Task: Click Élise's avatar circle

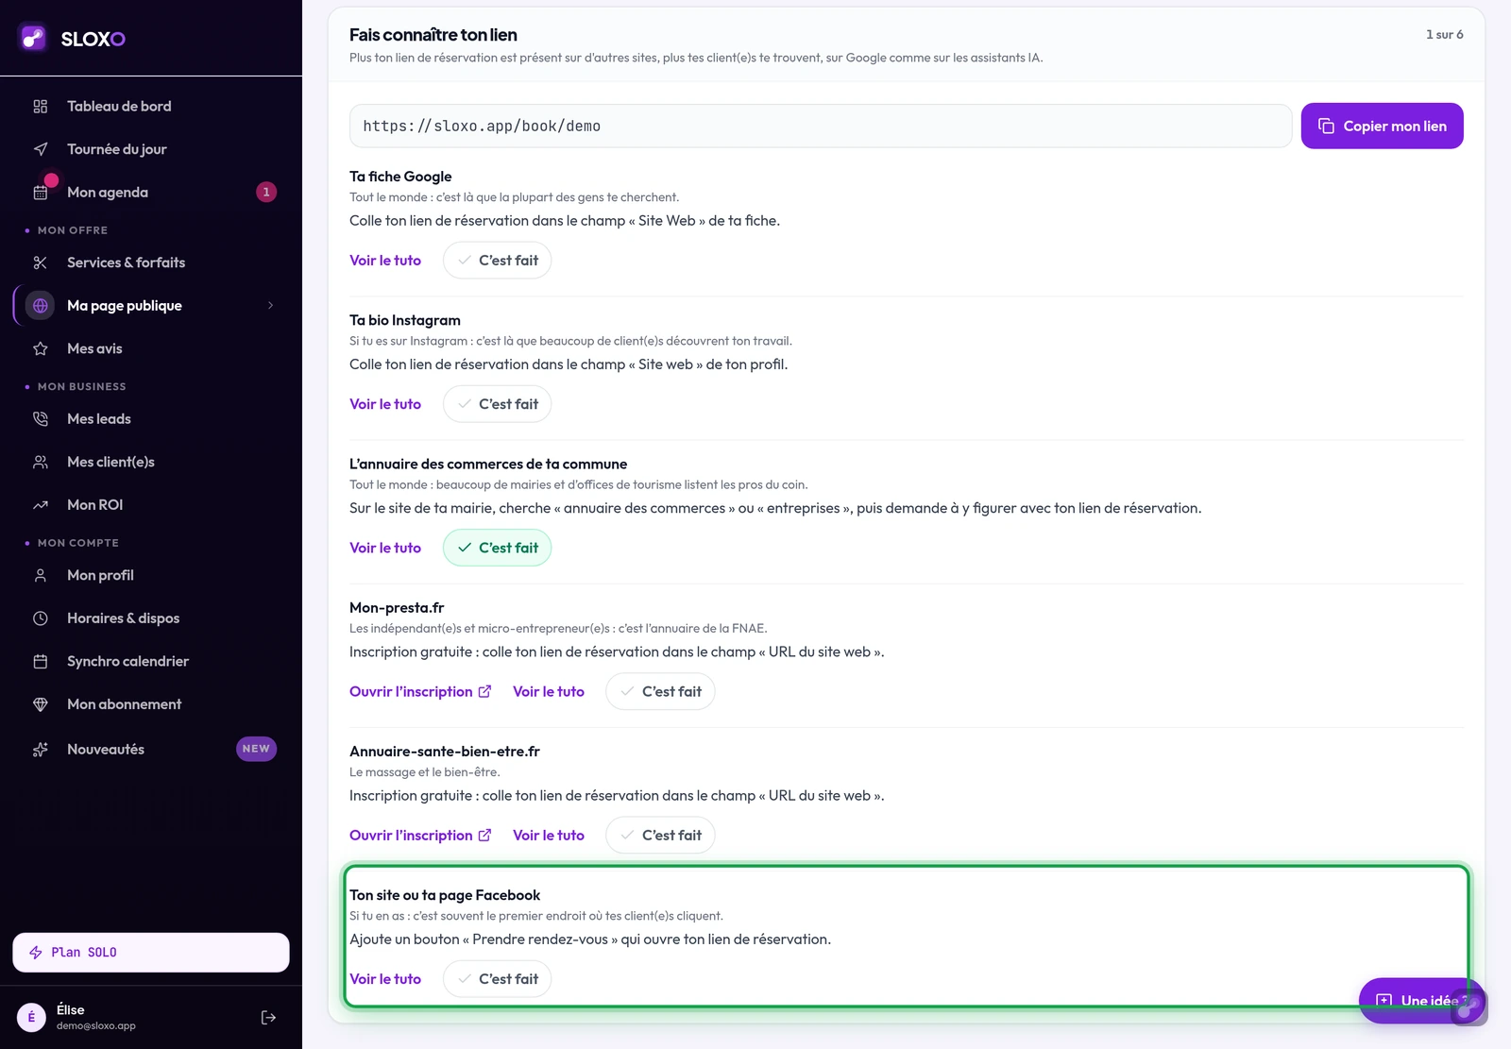Action: (31, 1017)
